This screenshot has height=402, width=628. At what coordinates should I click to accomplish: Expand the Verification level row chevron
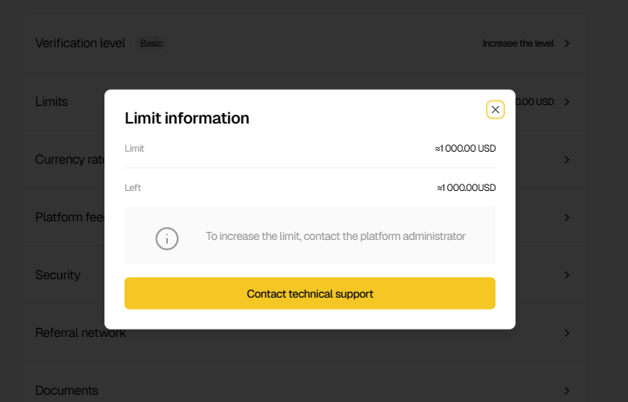pyautogui.click(x=567, y=43)
